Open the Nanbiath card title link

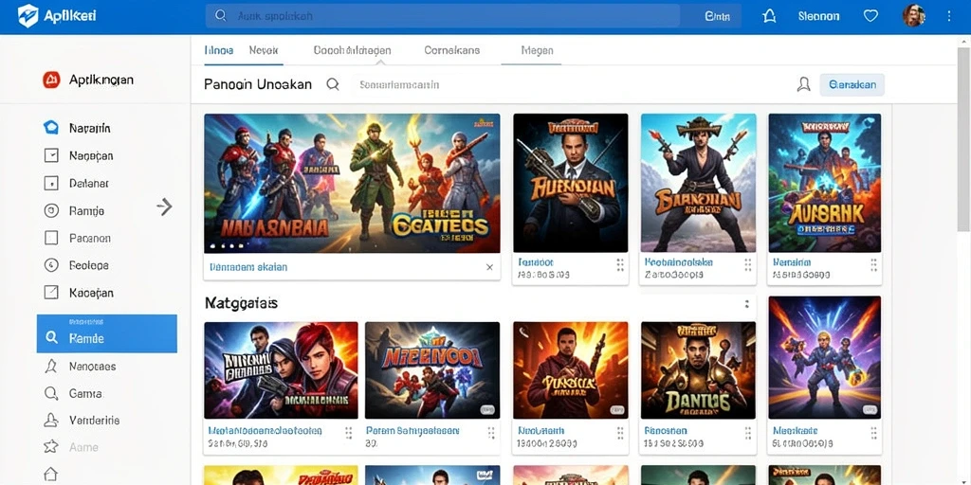coord(540,431)
